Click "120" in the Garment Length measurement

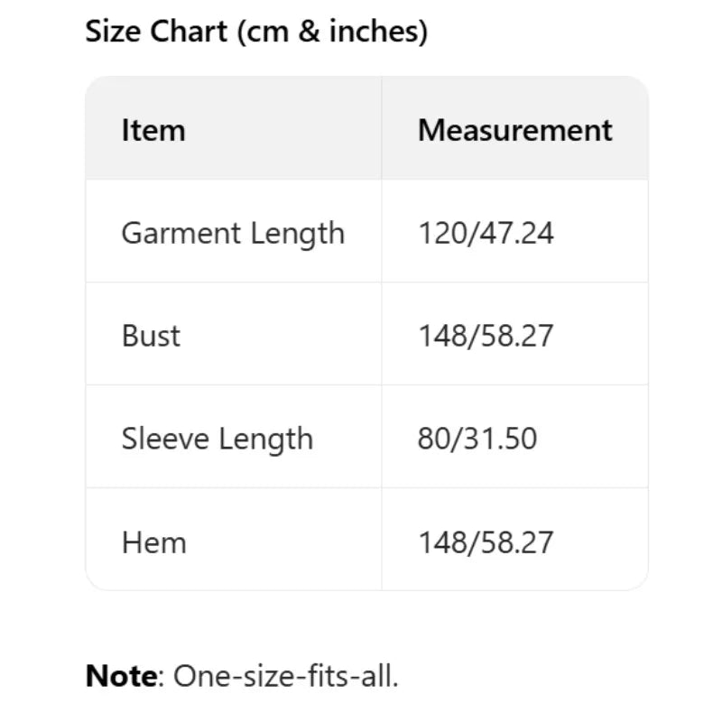[438, 233]
